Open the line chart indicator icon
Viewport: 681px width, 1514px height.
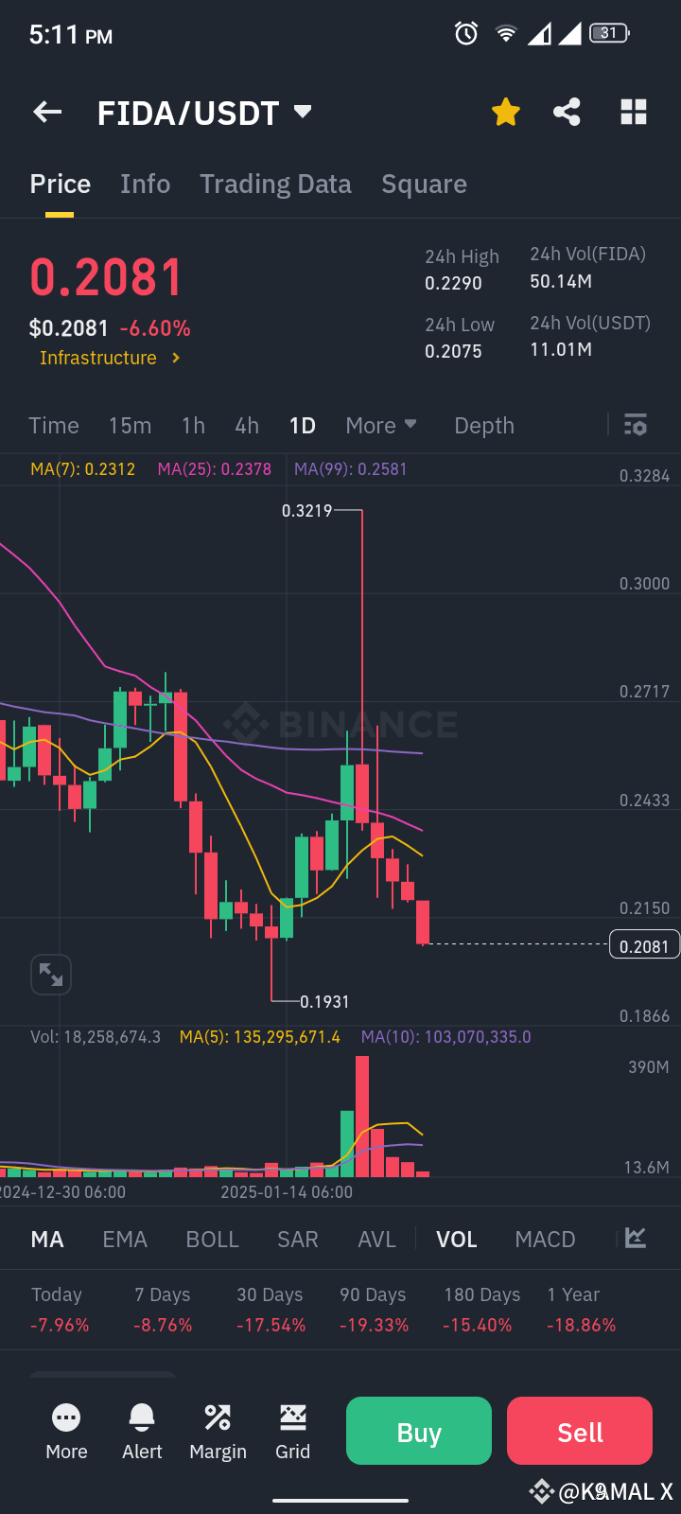click(635, 1238)
